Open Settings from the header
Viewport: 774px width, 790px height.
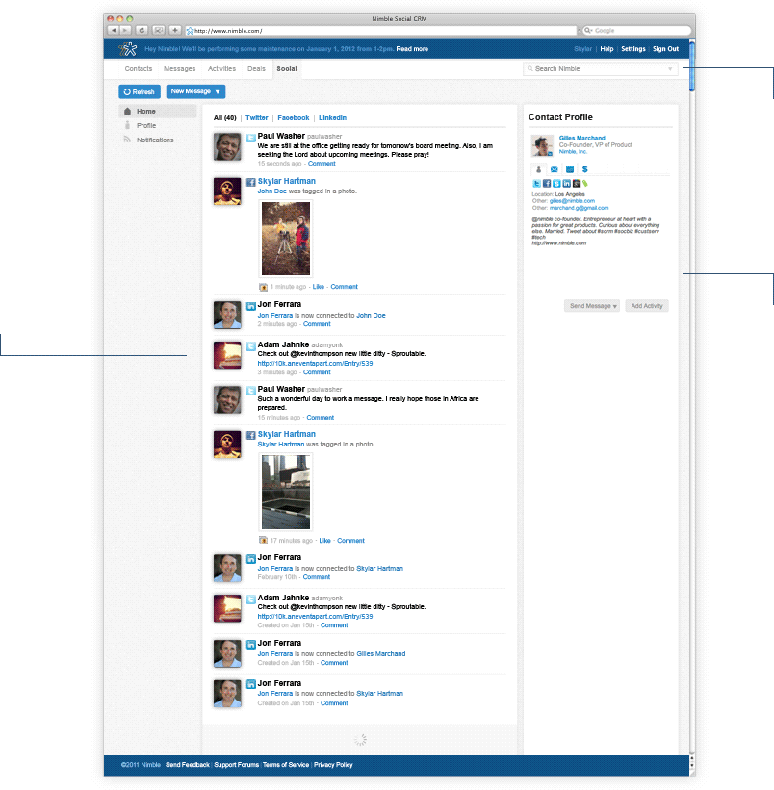[x=633, y=49]
